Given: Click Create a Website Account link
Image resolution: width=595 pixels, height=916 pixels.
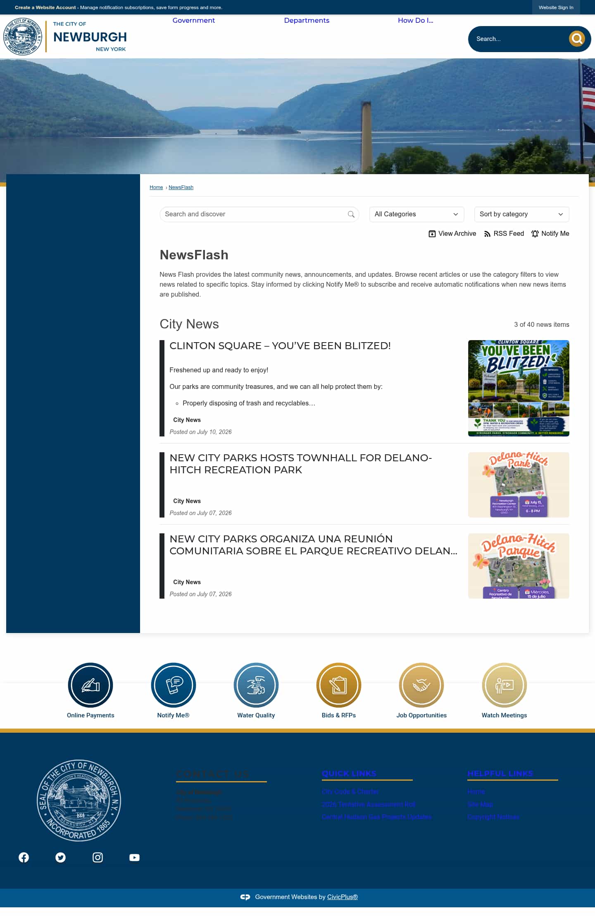Looking at the screenshot, I should pyautogui.click(x=45, y=7).
